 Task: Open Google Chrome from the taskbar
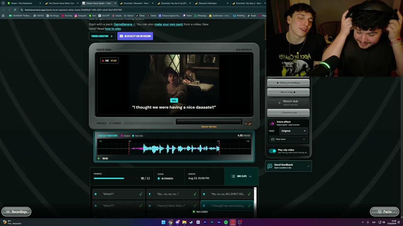tap(170, 222)
